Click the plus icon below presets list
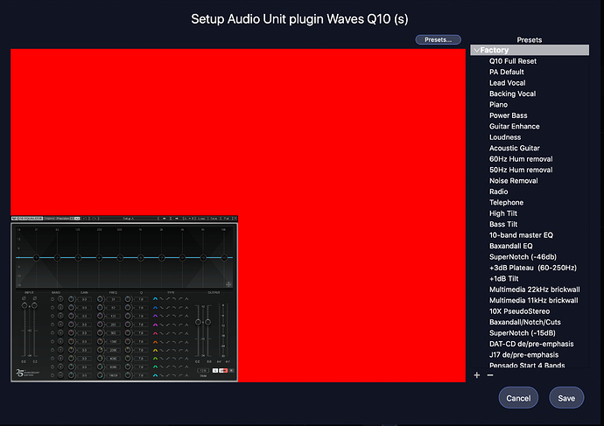Image resolution: width=604 pixels, height=426 pixels. click(477, 374)
